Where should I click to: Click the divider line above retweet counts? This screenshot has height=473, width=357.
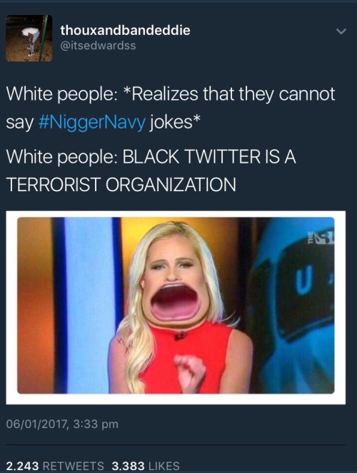point(176,444)
